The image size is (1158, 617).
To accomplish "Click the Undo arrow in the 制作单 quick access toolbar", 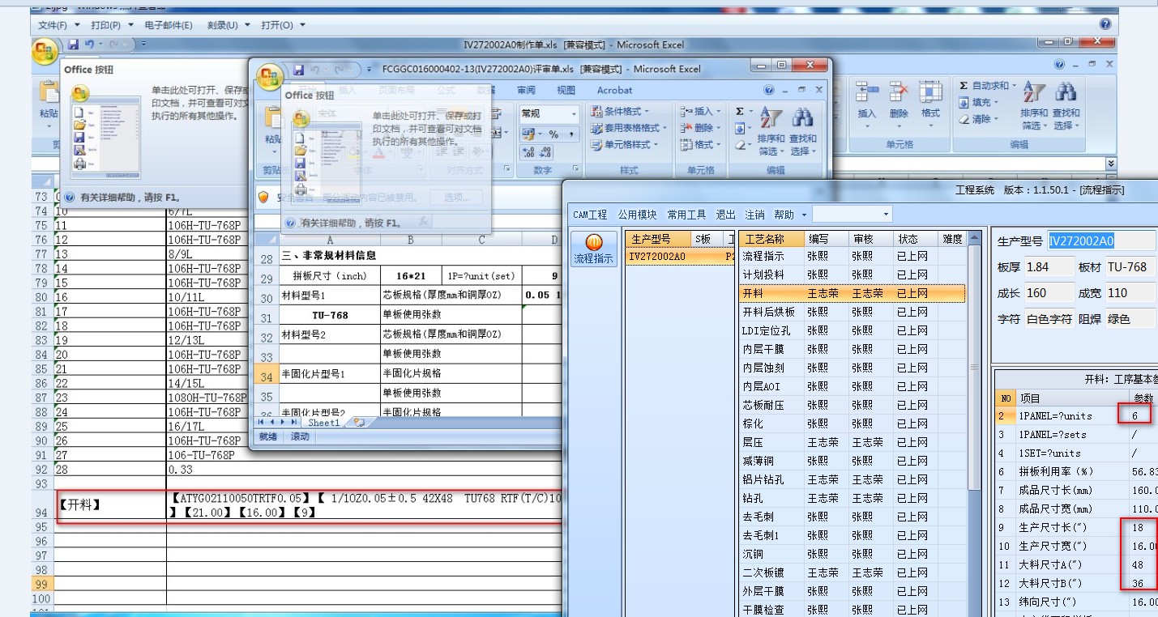I will click(90, 45).
